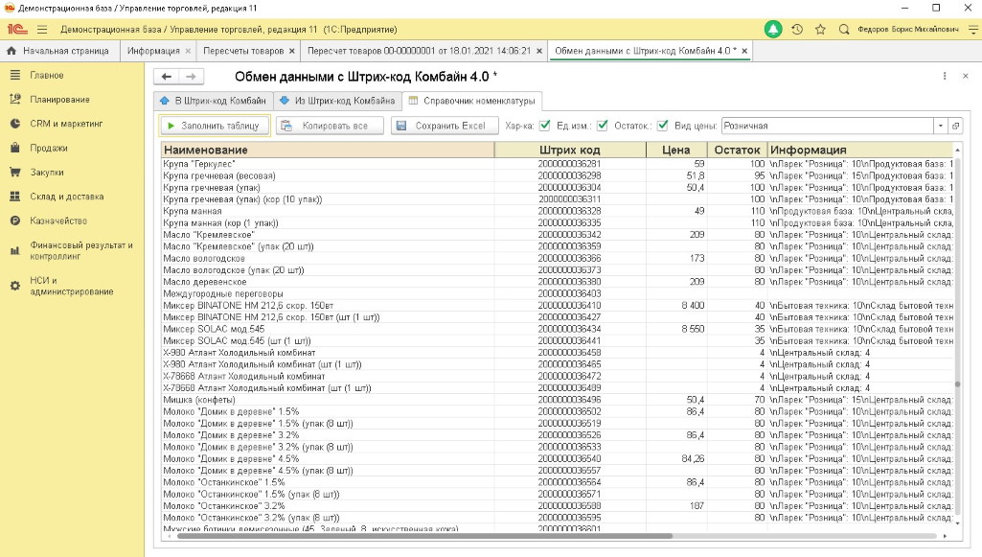Screen dimensions: 982x557
Task: Click the open button beside Вид цены
Action: (955, 126)
